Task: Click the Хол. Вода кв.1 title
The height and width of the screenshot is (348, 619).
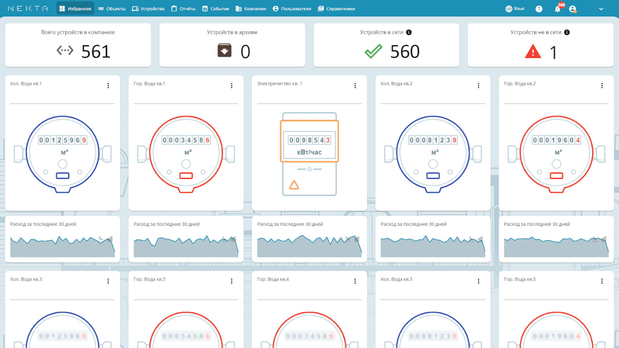Action: [x=26, y=84]
